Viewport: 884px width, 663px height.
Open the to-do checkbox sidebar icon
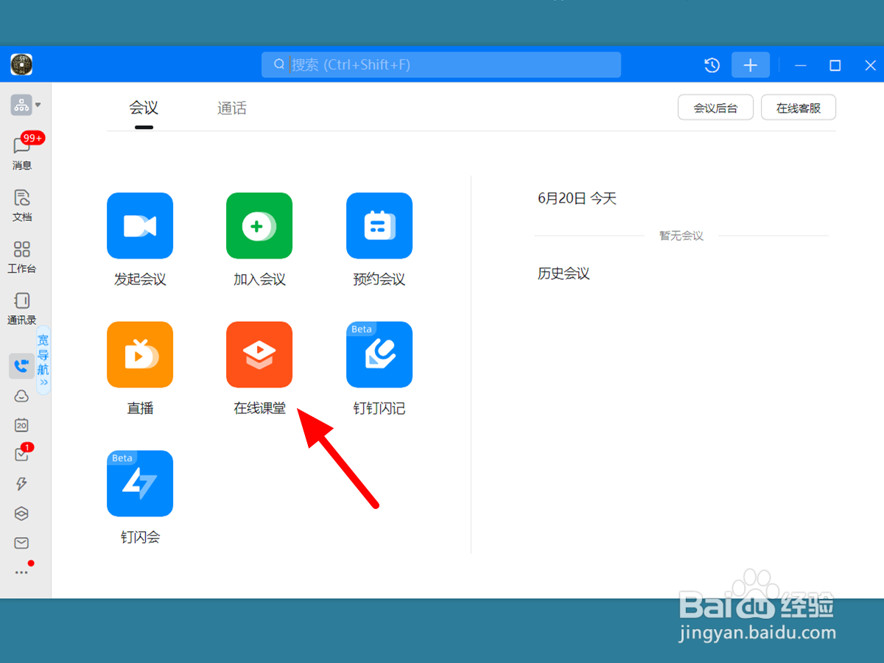point(22,454)
